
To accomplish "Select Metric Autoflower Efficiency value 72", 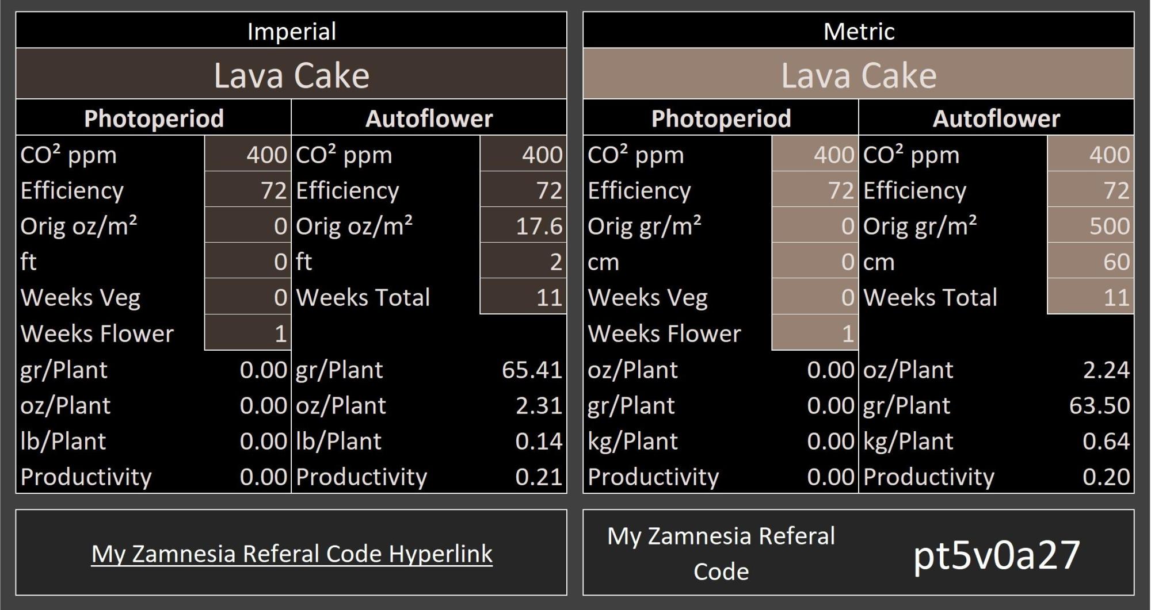I will [x=1091, y=190].
